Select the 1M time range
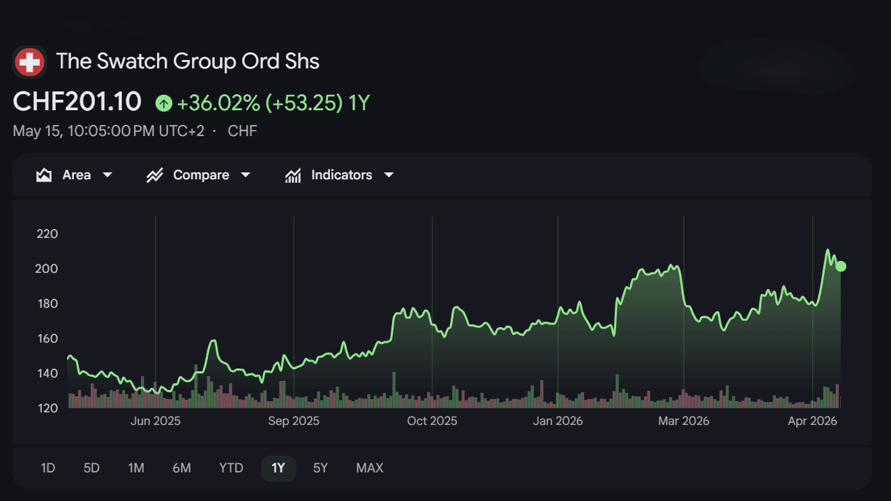891x501 pixels. pyautogui.click(x=136, y=468)
